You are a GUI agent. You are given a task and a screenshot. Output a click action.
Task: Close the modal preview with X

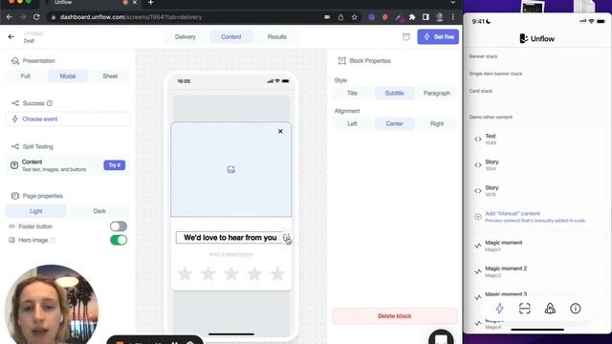point(280,132)
